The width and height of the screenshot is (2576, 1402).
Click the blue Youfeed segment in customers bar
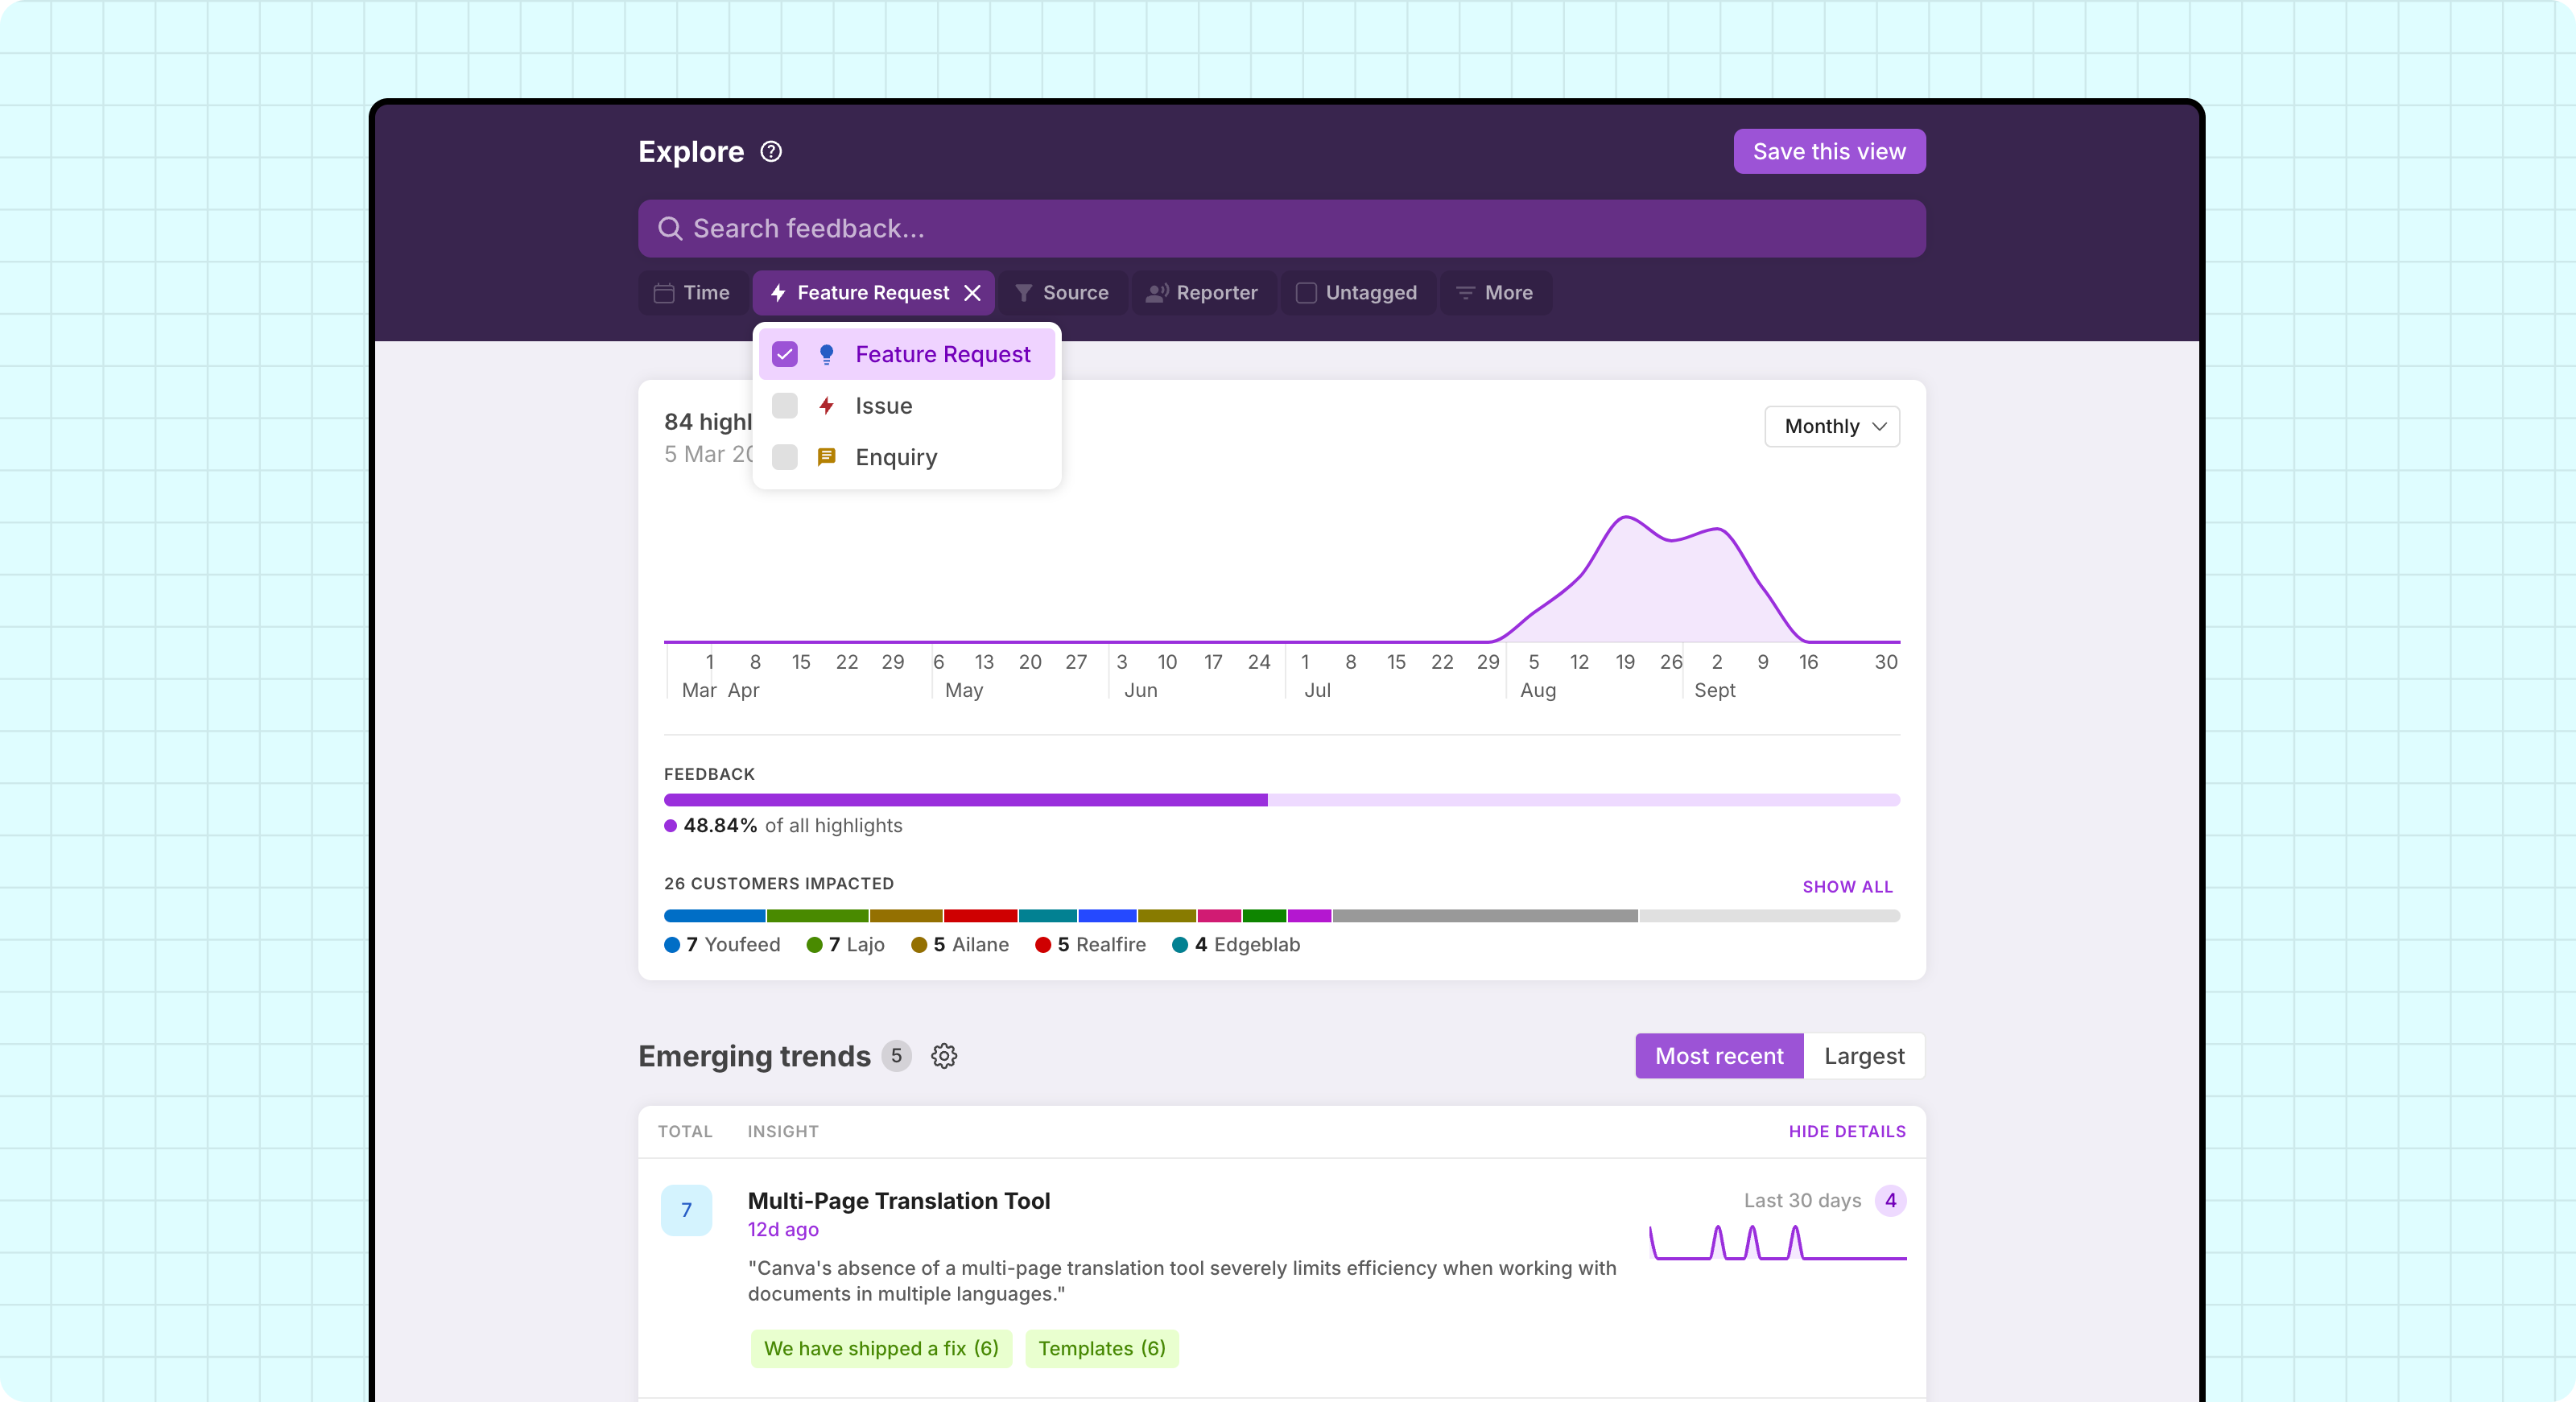714,916
